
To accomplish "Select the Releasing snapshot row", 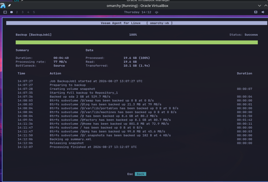I will [135, 143].
